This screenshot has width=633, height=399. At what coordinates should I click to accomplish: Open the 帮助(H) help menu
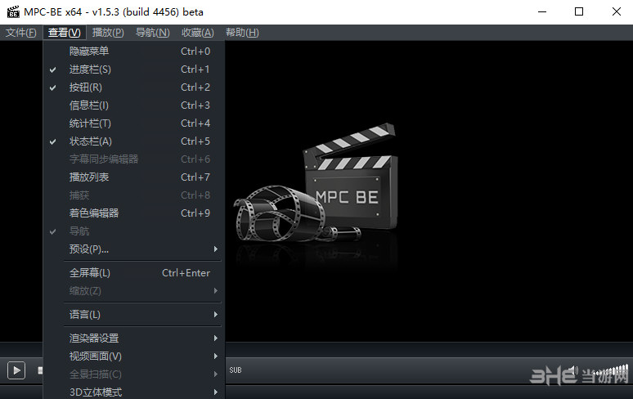(242, 32)
